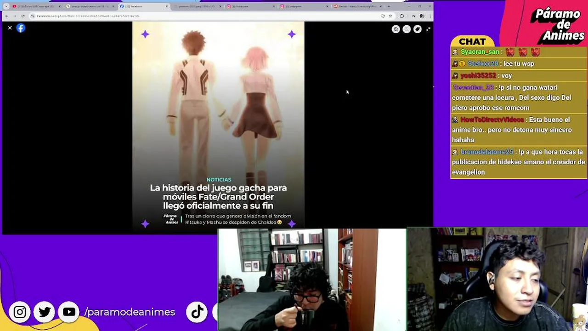Click brunodelatorre25 username in chat
This screenshot has height=331, width=588.
tap(487, 152)
